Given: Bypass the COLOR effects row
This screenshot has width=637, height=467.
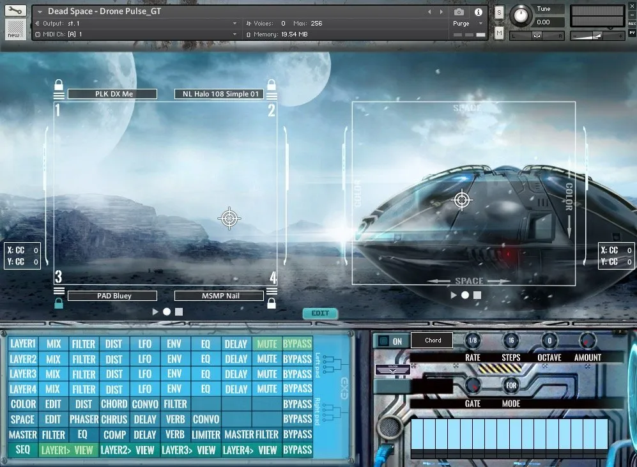Looking at the screenshot, I should (297, 404).
